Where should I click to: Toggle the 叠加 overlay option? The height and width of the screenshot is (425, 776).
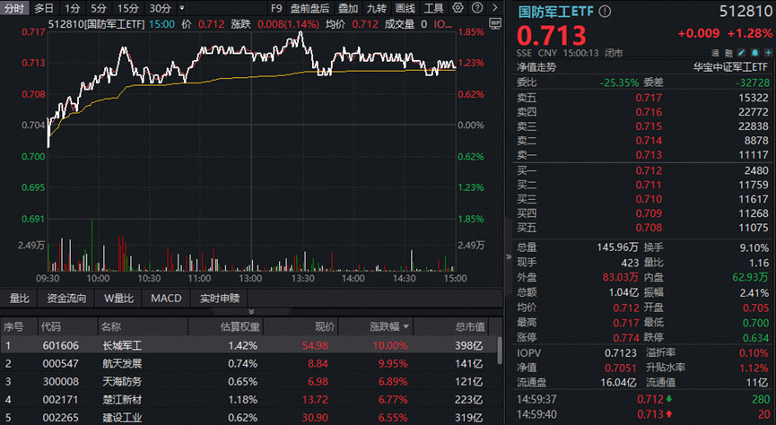pos(347,8)
